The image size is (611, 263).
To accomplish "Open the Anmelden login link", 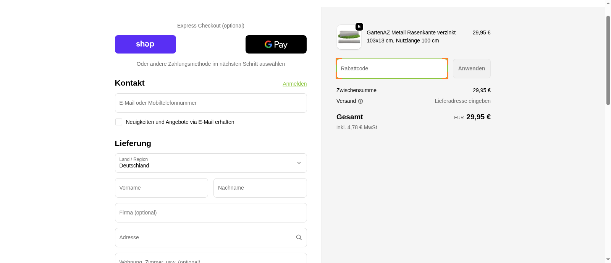I will (x=294, y=84).
